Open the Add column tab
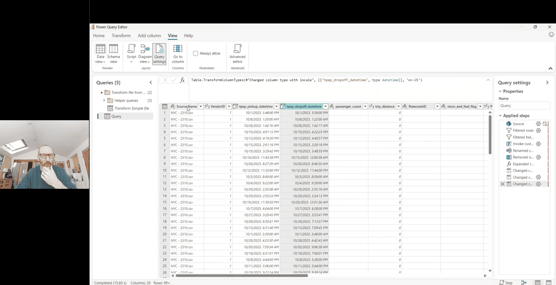Viewport: 556px width, 285px height. tap(149, 36)
